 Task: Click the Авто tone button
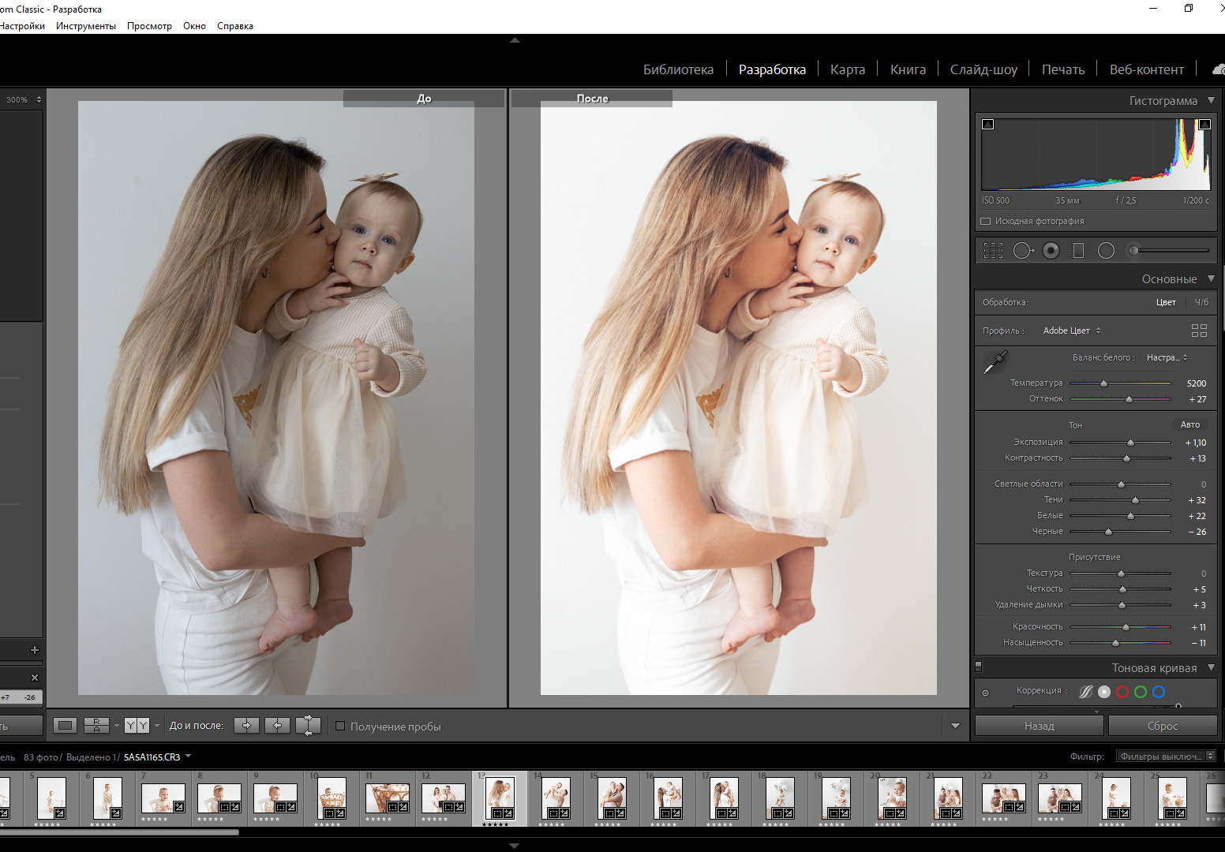1189,424
